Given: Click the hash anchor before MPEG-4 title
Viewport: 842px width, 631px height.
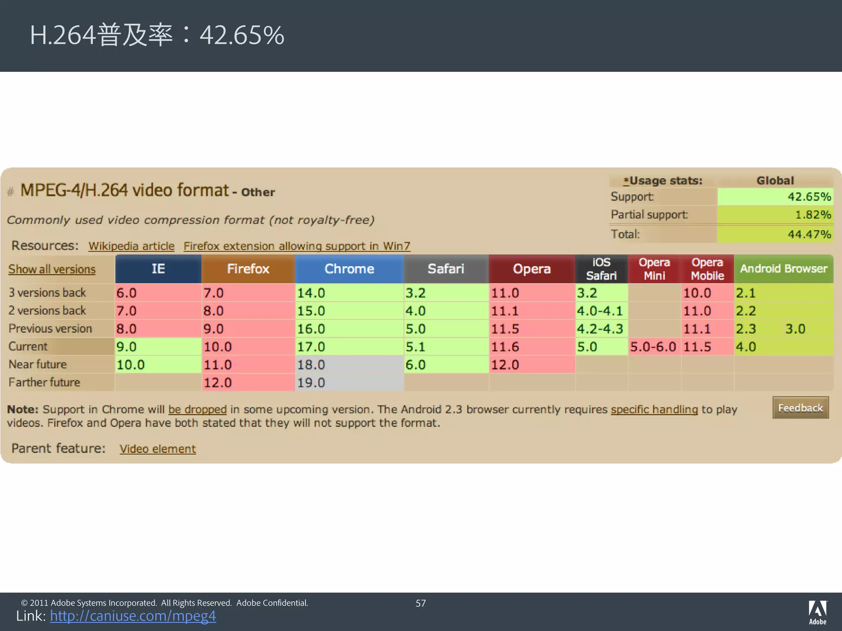Looking at the screenshot, I should click(x=11, y=191).
